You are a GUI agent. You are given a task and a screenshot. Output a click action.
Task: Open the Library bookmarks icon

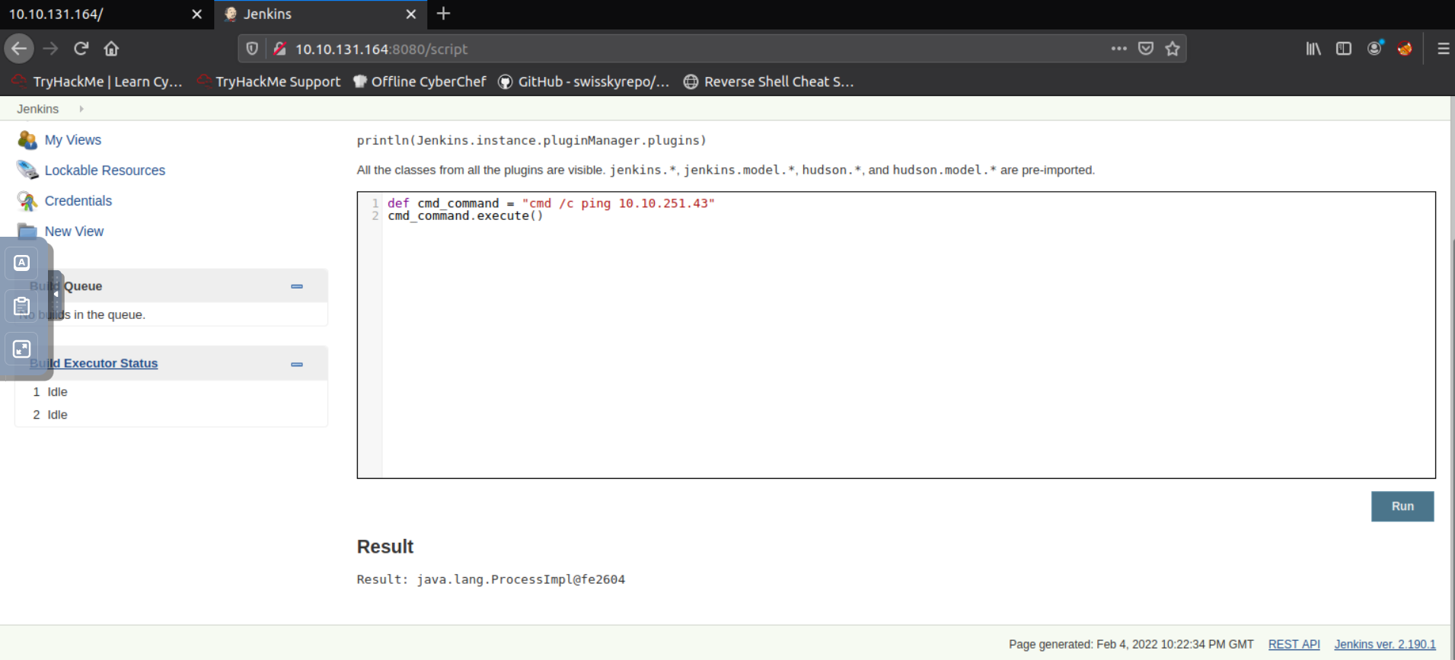coord(1313,49)
